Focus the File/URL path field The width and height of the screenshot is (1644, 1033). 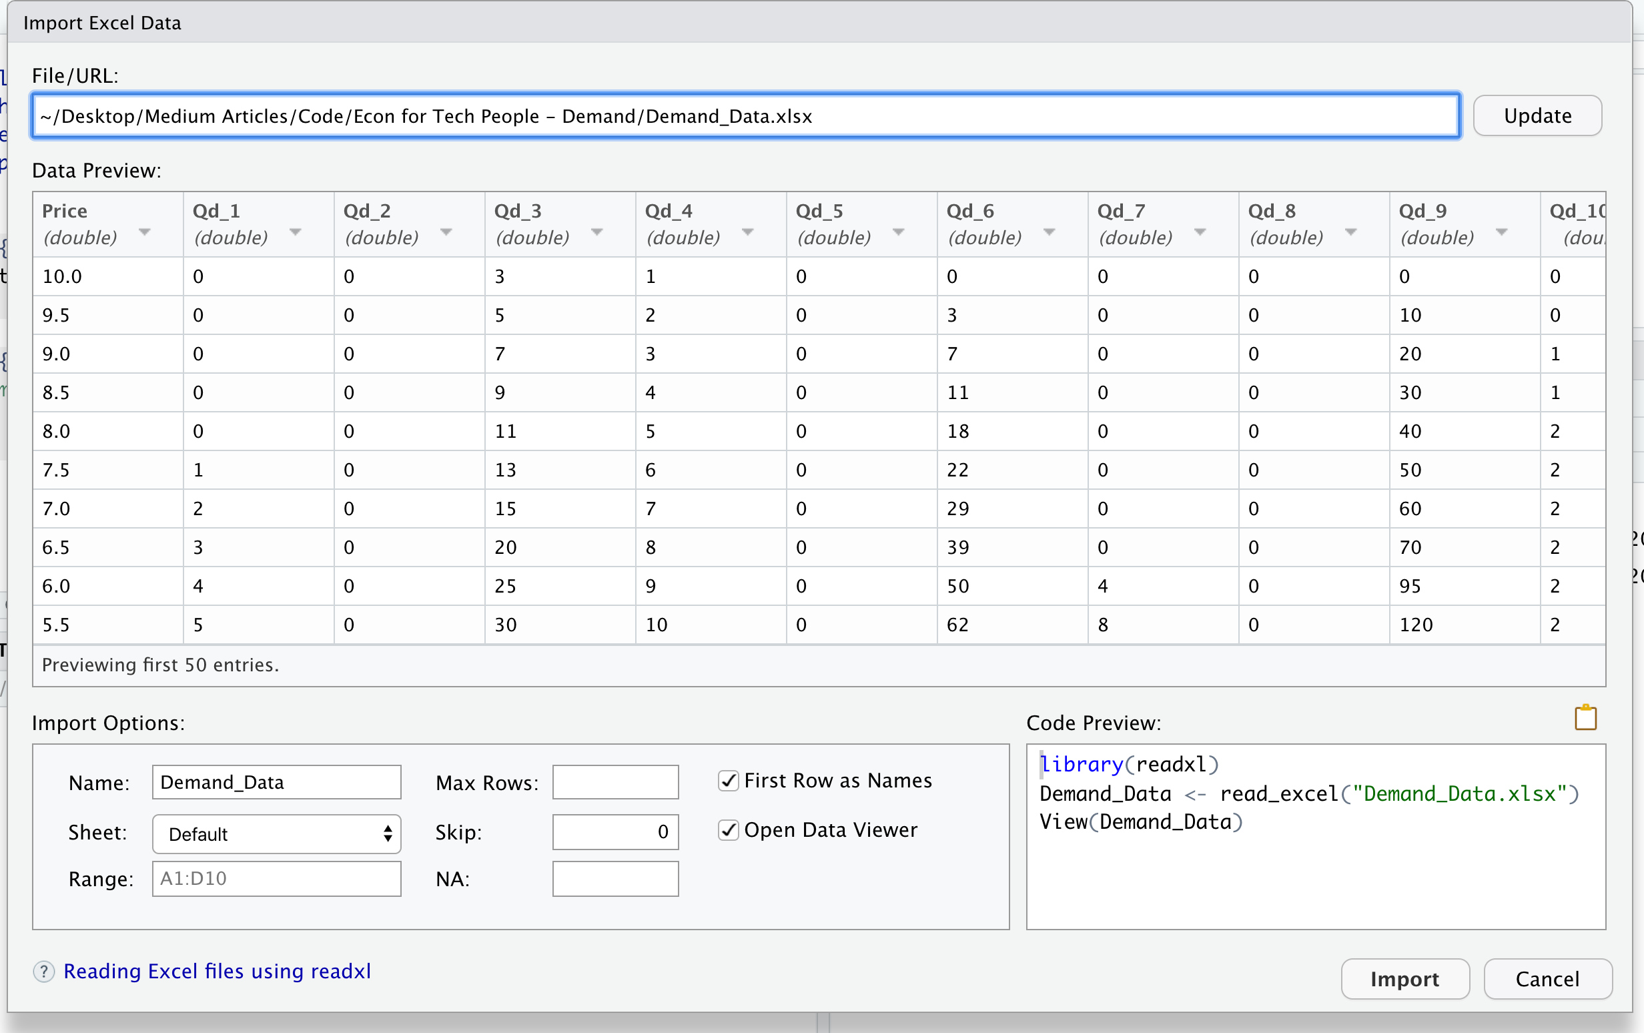(745, 116)
